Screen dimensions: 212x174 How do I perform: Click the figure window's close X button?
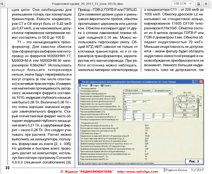click(x=201, y=82)
